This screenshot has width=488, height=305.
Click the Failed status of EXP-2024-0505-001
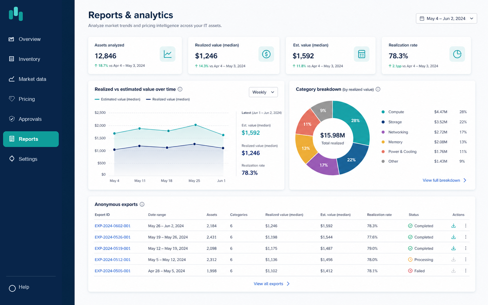tap(416, 271)
